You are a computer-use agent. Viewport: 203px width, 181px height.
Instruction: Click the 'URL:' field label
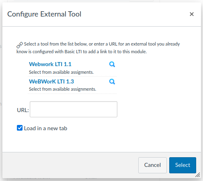coord(23,110)
